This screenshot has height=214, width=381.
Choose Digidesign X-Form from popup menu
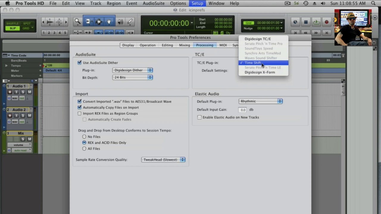pos(263,72)
